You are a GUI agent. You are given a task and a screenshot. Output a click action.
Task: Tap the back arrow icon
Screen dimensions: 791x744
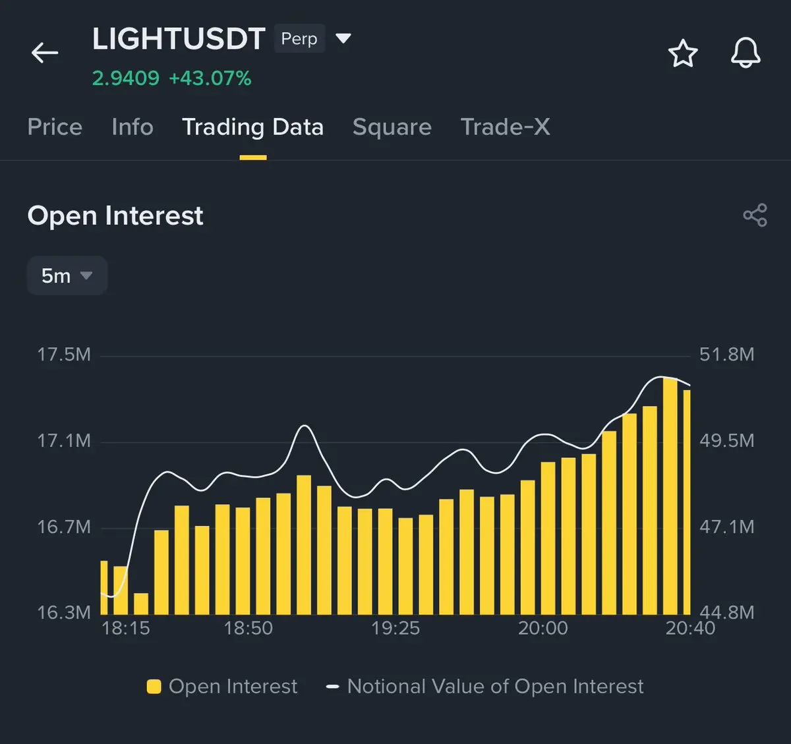(45, 53)
